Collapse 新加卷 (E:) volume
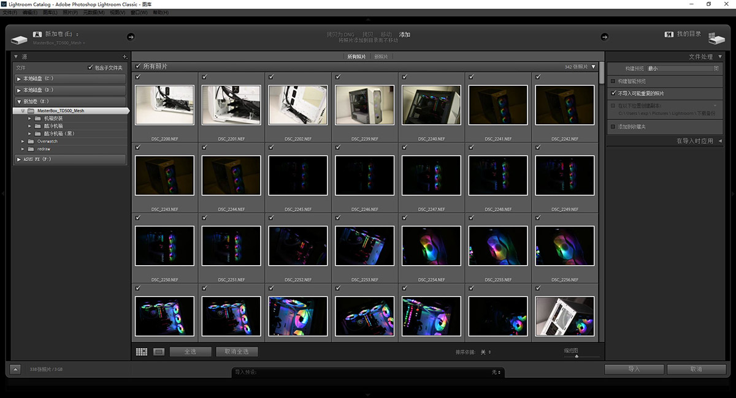The height and width of the screenshot is (398, 736). (x=19, y=102)
